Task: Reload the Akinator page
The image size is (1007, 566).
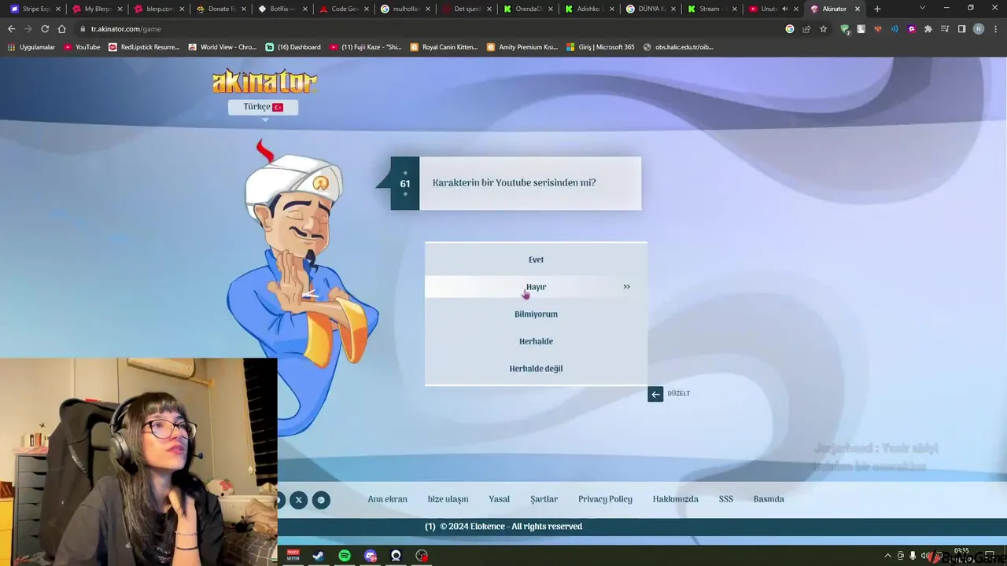Action: click(x=45, y=29)
